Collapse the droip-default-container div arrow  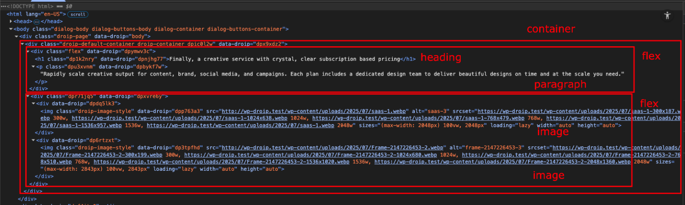tap(22, 44)
